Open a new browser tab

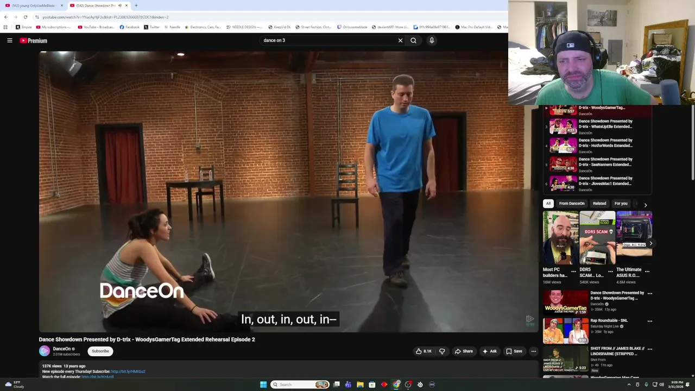pyautogui.click(x=136, y=5)
